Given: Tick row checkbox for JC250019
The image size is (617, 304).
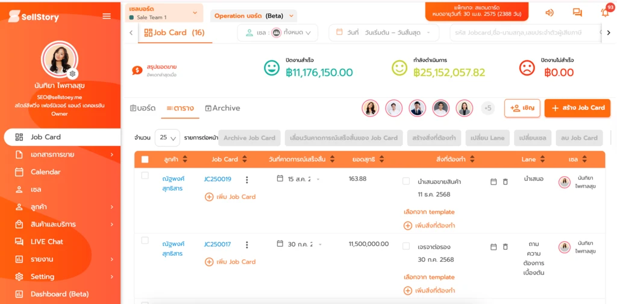Looking at the screenshot, I should [145, 176].
